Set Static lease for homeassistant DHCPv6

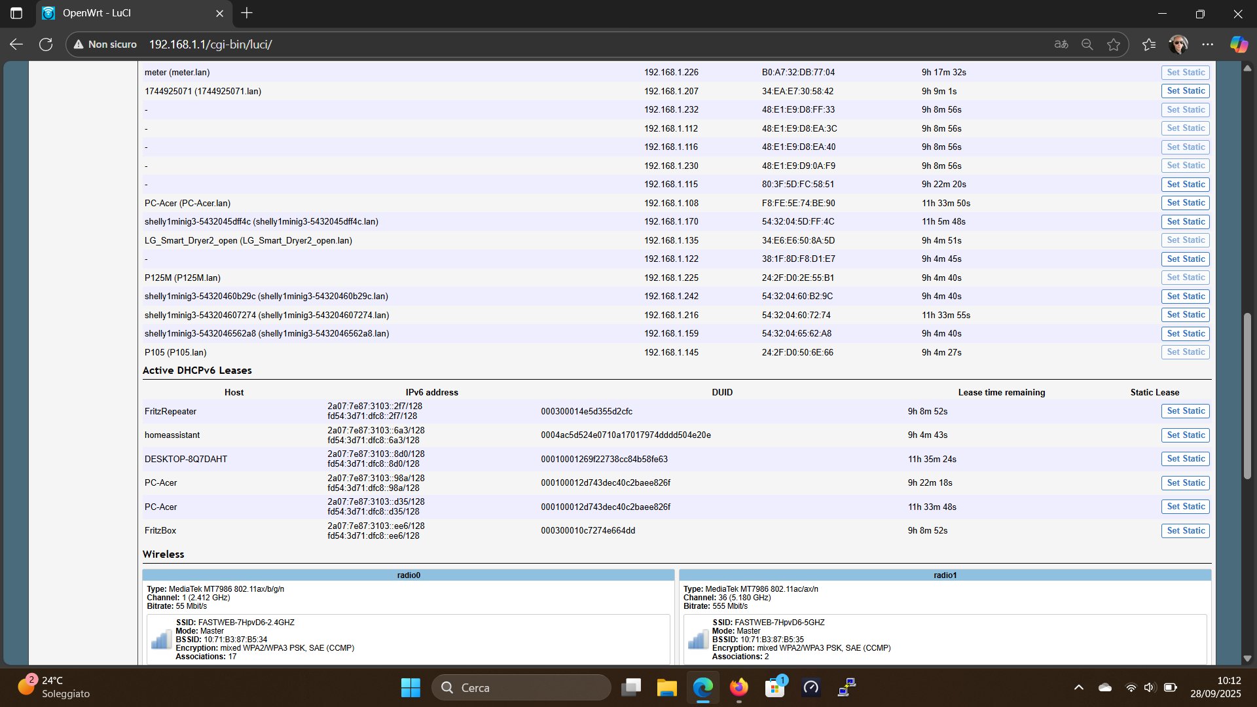[1185, 435]
